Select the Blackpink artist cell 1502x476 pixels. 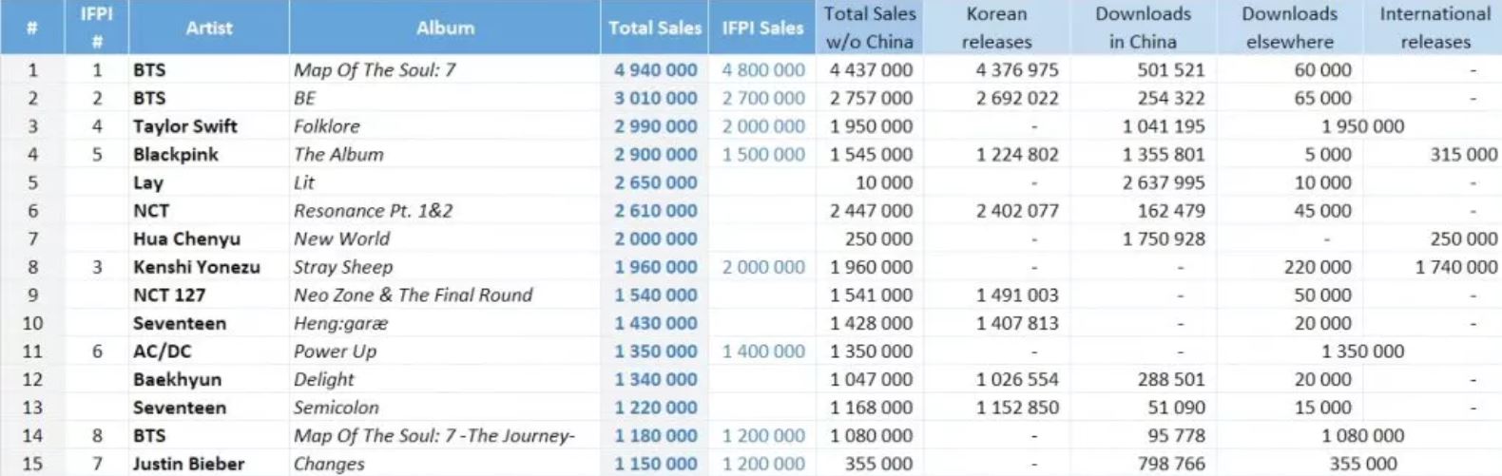pyautogui.click(x=176, y=155)
